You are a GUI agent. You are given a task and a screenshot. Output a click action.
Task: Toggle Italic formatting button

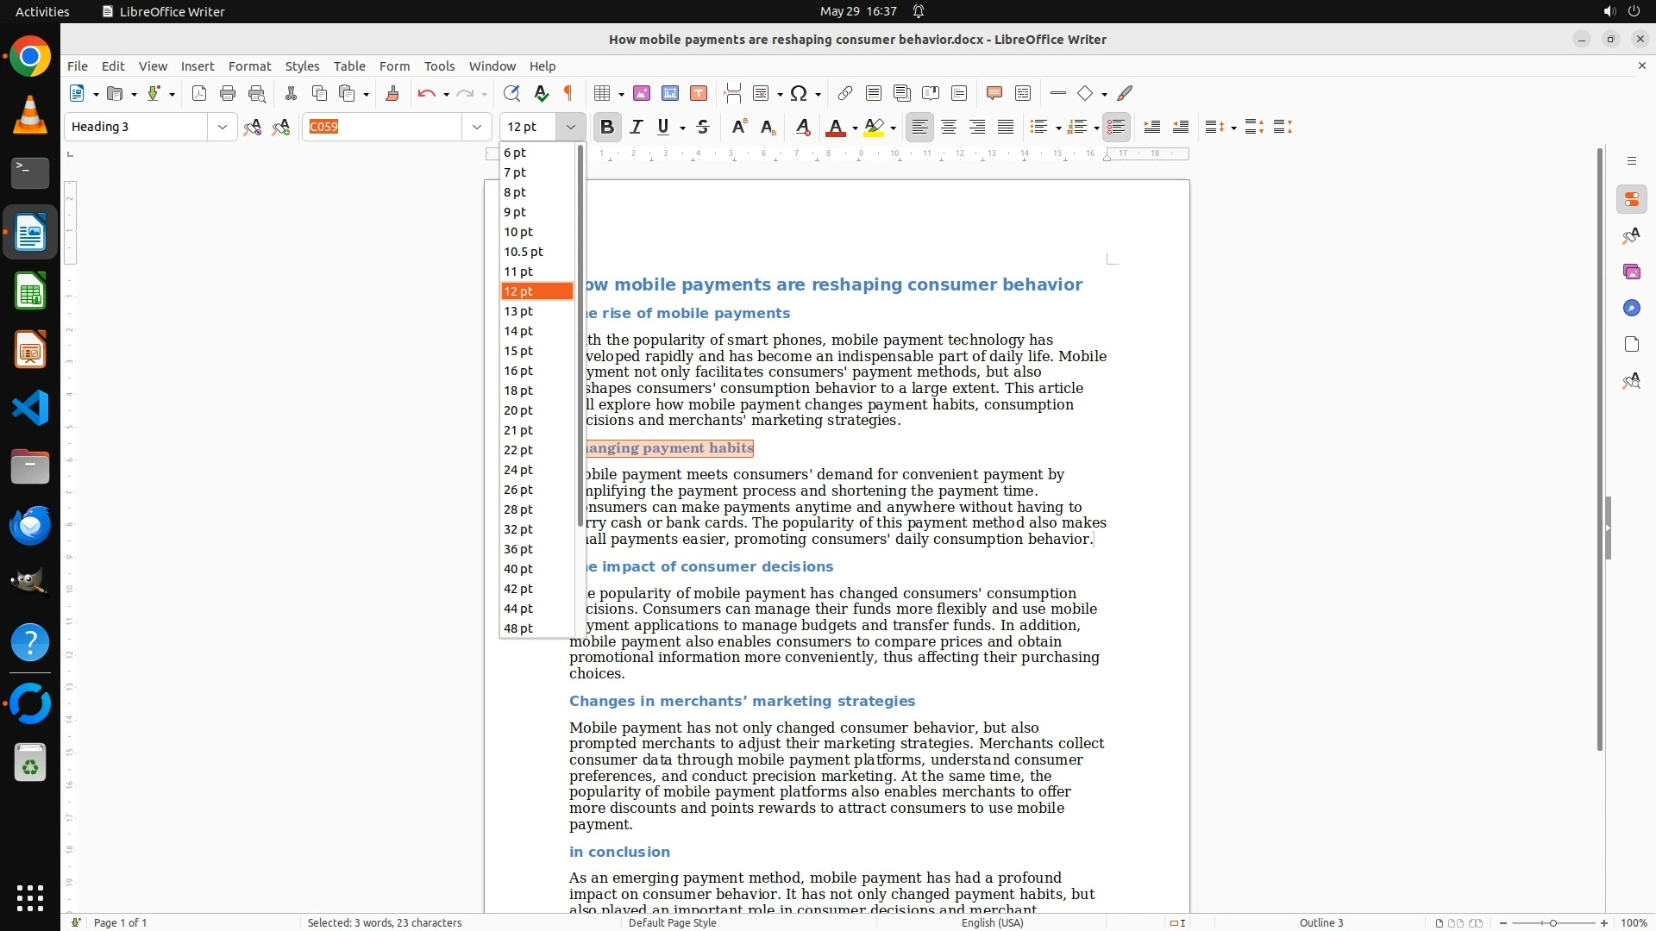637,127
